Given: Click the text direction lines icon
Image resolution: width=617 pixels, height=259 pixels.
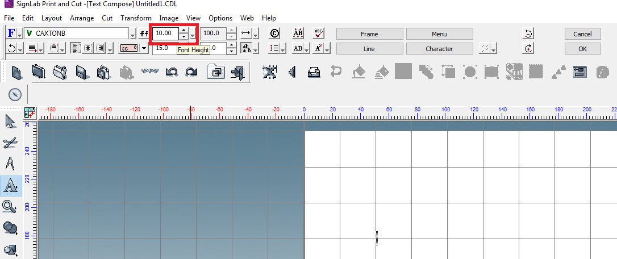Looking at the screenshot, I should (32, 48).
